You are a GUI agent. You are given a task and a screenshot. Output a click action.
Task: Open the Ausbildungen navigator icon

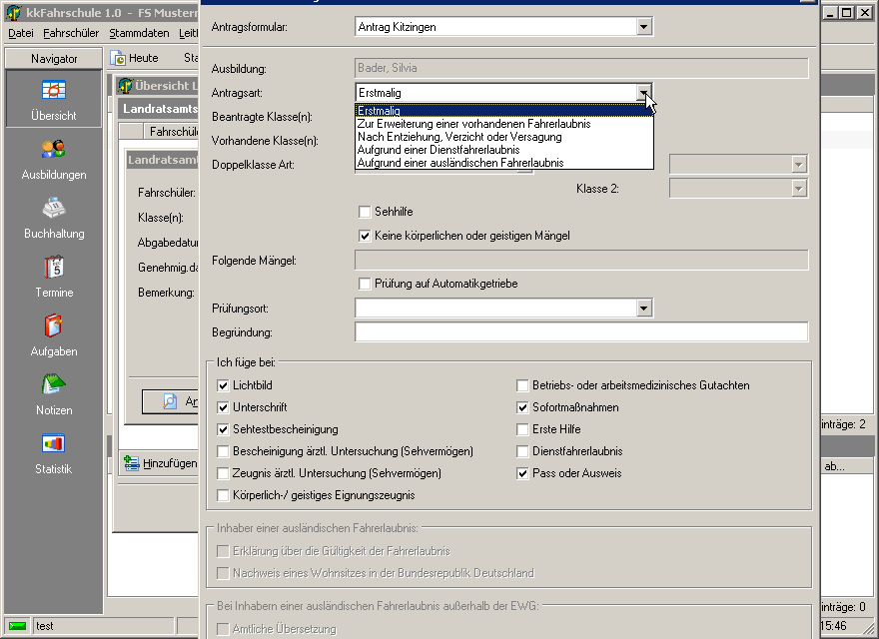pyautogui.click(x=54, y=149)
